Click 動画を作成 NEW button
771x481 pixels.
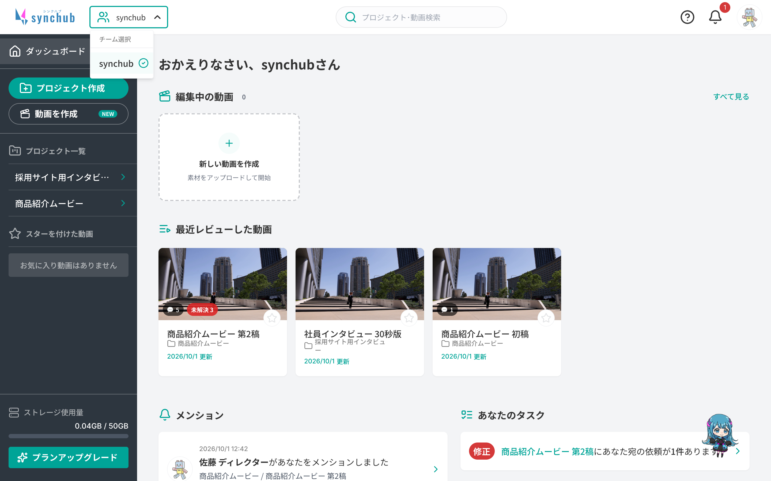[x=69, y=114]
